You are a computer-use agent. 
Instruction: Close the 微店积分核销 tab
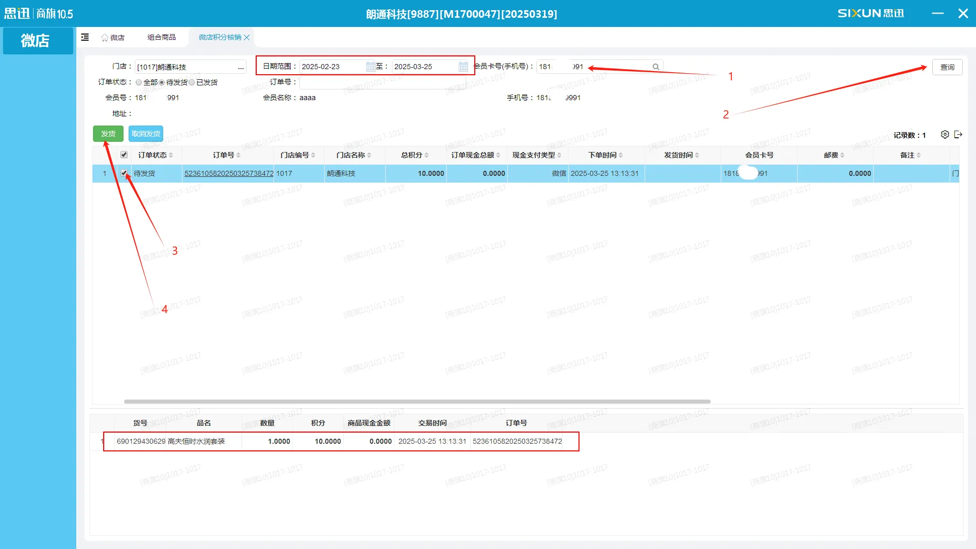tap(247, 37)
